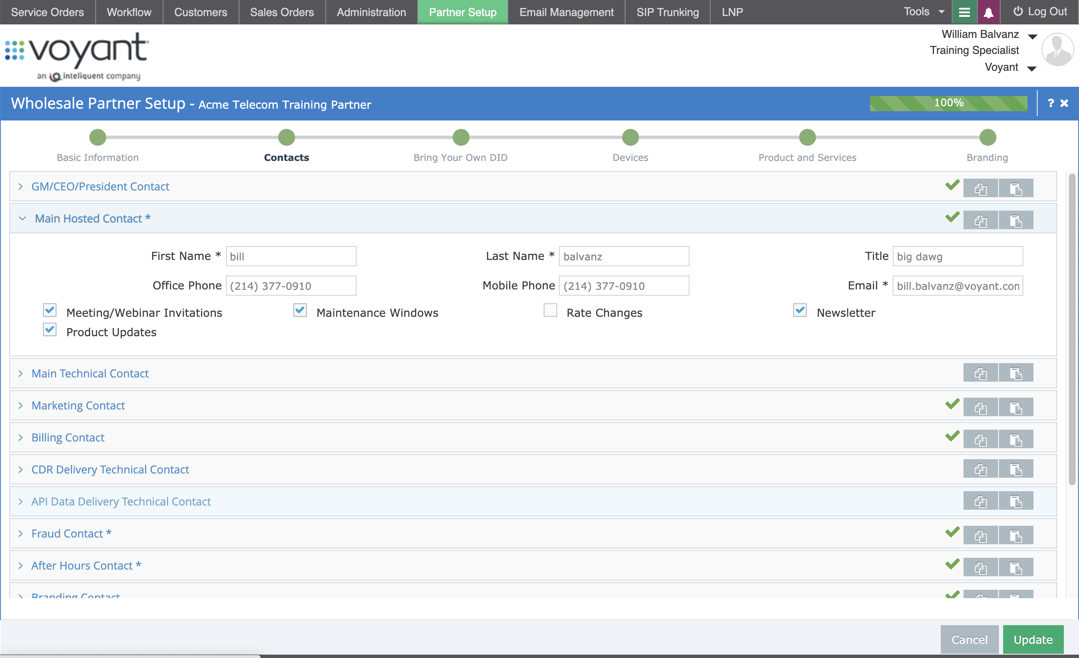Uncheck the Newsletter checkbox
Viewport: 1079px width, 658px height.
pos(800,310)
